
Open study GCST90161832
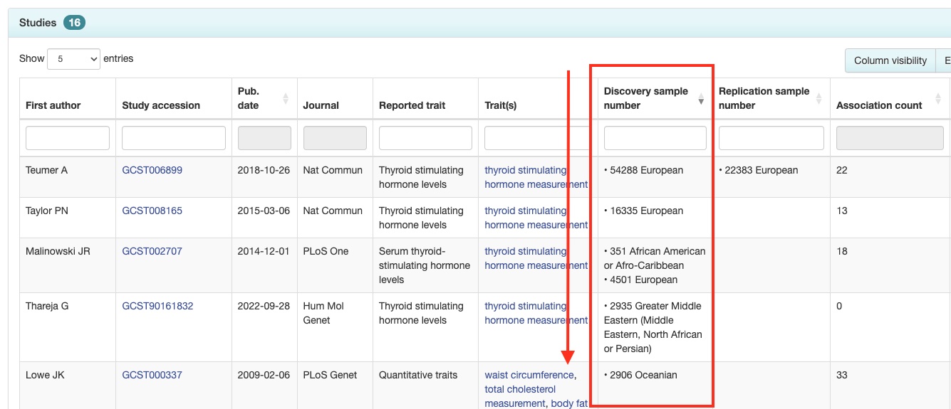[x=157, y=306]
